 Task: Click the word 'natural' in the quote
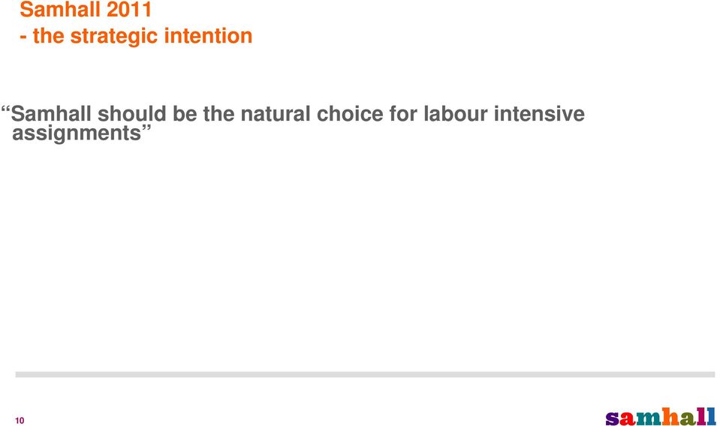tap(275, 114)
